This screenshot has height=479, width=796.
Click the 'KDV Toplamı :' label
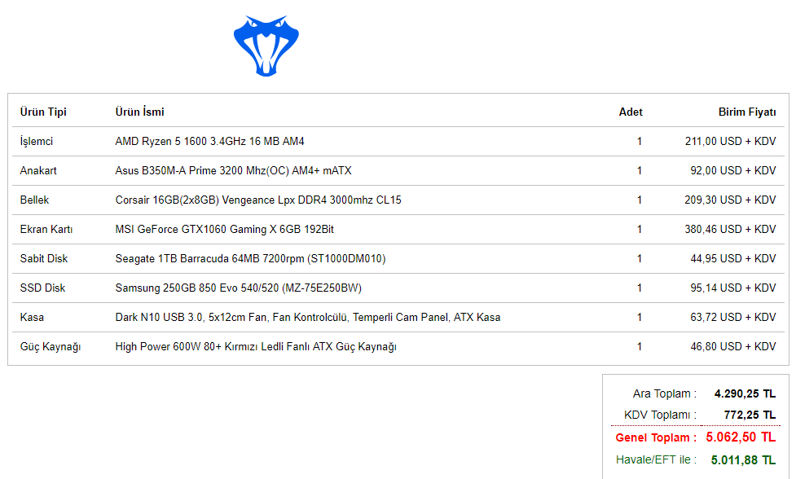pyautogui.click(x=661, y=415)
